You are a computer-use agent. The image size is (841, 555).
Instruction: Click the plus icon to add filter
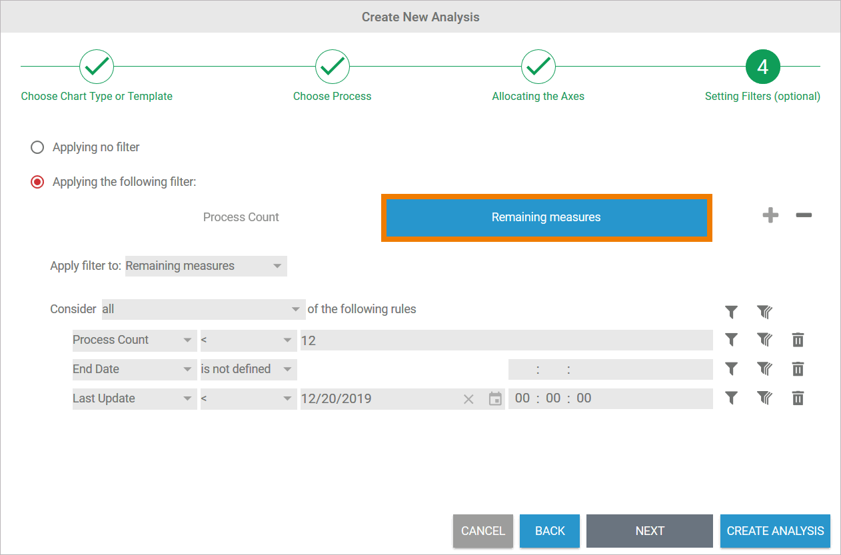[x=770, y=216]
